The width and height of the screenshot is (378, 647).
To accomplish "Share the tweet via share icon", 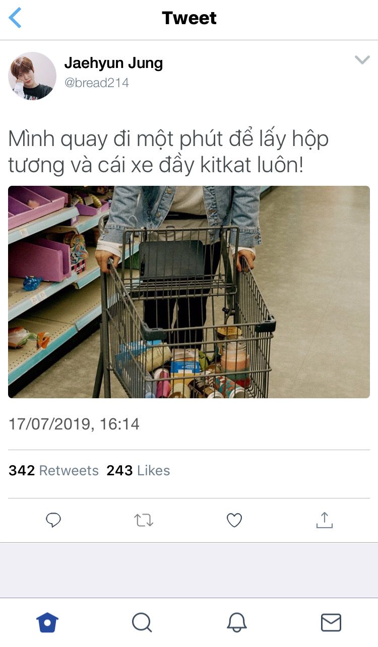I will point(325,520).
